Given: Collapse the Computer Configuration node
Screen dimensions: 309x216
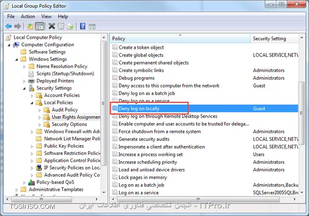Looking at the screenshot, I should pyautogui.click(x=9, y=45).
